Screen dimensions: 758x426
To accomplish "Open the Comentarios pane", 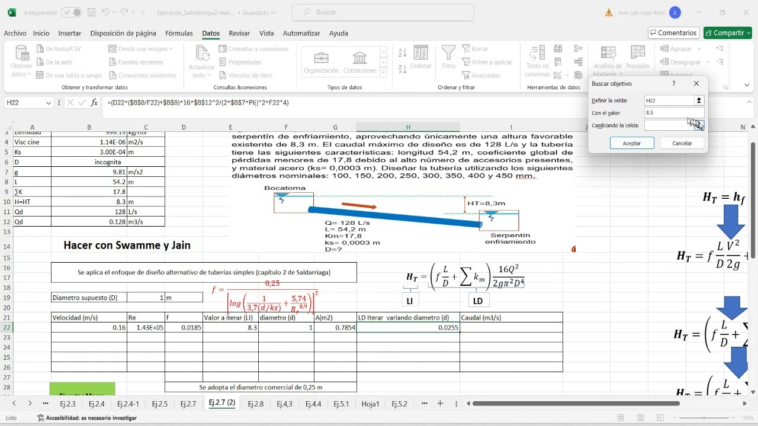I will point(673,33).
